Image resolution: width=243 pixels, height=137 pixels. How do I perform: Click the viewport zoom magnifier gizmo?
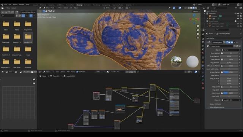pyautogui.click(x=198, y=26)
